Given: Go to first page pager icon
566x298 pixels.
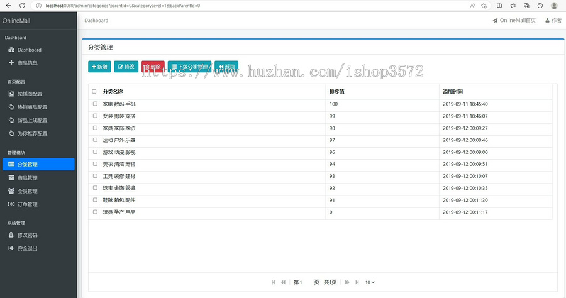Looking at the screenshot, I should (x=274, y=282).
